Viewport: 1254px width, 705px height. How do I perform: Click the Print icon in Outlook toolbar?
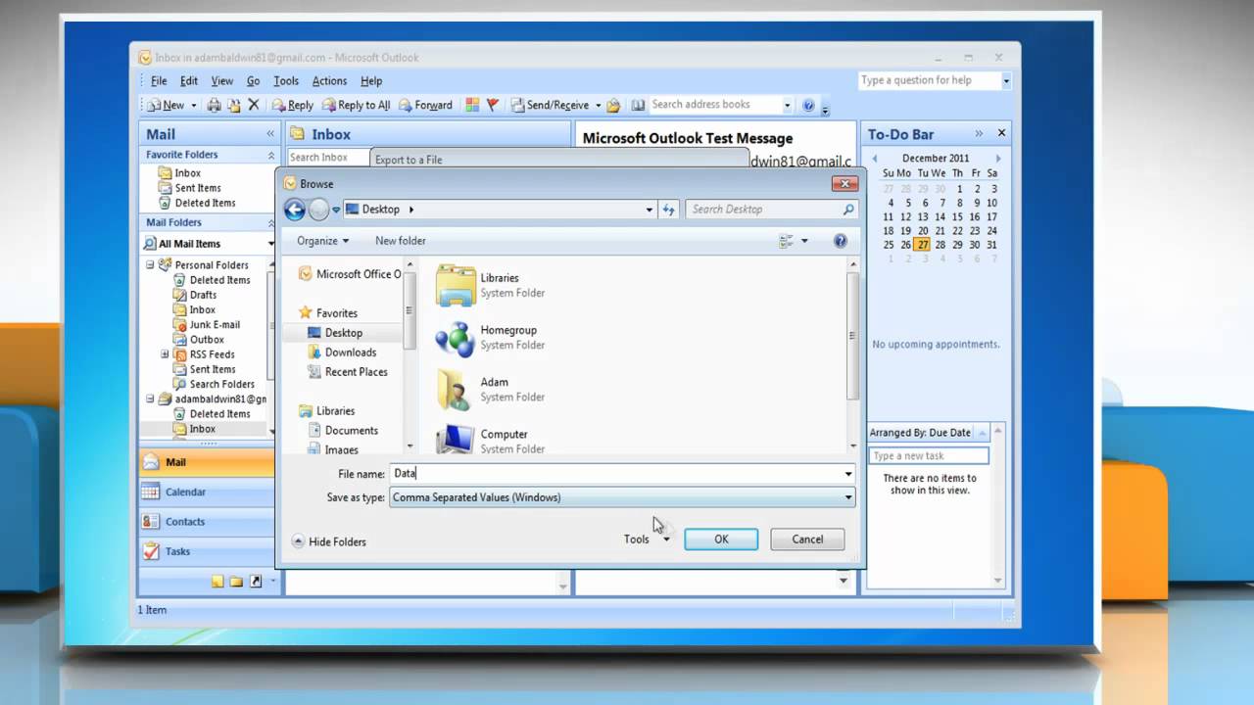coord(214,105)
